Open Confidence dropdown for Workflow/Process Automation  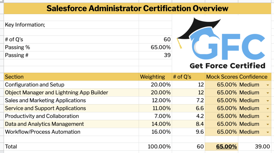coord(268,132)
